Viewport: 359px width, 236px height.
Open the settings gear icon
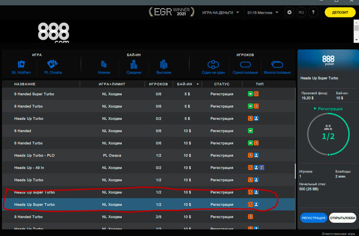[289, 12]
